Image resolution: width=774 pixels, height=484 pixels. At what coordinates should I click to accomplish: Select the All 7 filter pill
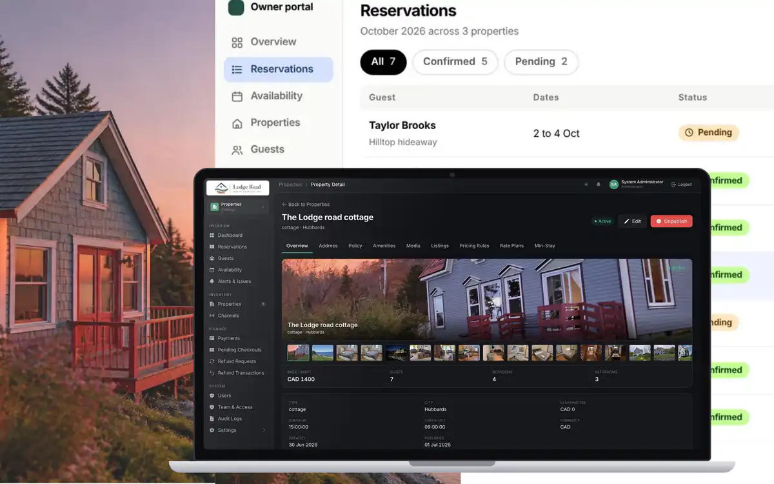coord(383,62)
